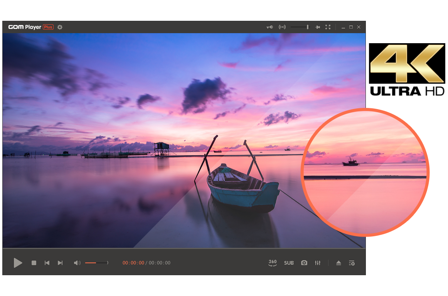
Task: Toggle fullscreen view mode
Action: pos(328,27)
